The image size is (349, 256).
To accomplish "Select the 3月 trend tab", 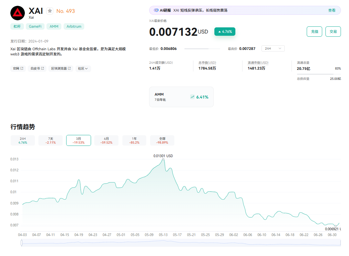I will click(78, 140).
